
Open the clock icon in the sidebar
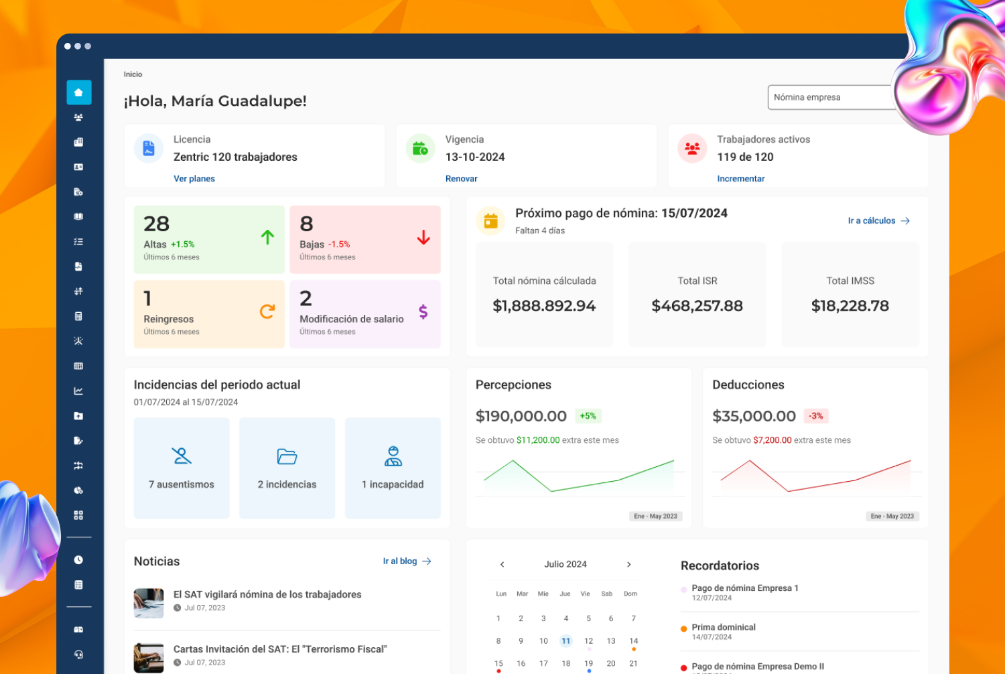click(x=78, y=560)
